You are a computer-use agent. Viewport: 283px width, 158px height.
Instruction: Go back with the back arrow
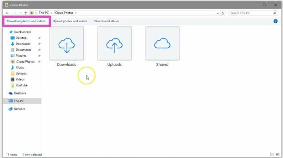click(x=8, y=13)
